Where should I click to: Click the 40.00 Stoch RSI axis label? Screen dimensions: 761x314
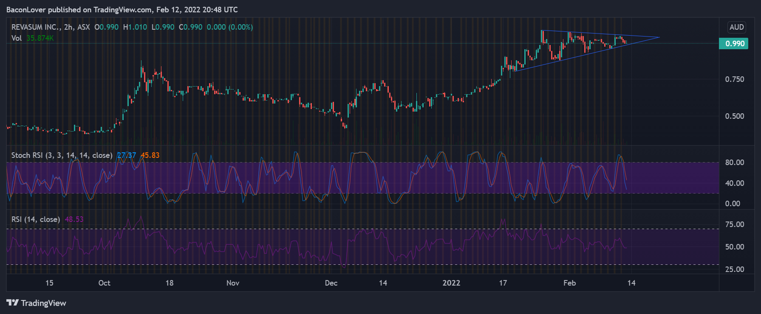coord(735,183)
